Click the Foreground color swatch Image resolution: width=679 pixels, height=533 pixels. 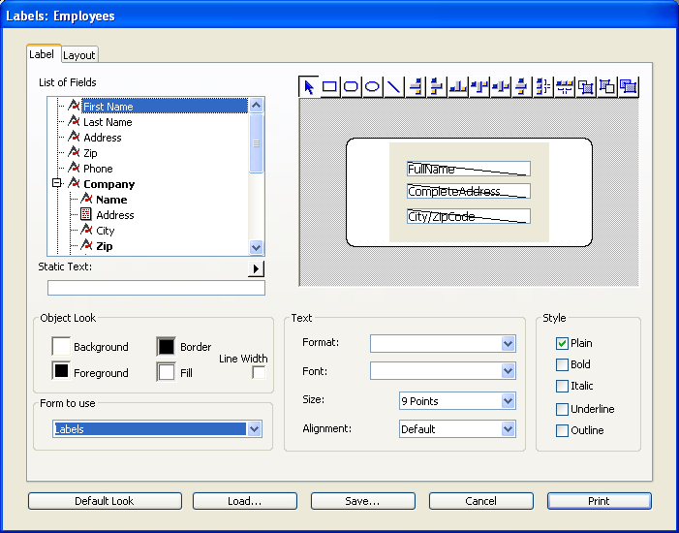61,371
